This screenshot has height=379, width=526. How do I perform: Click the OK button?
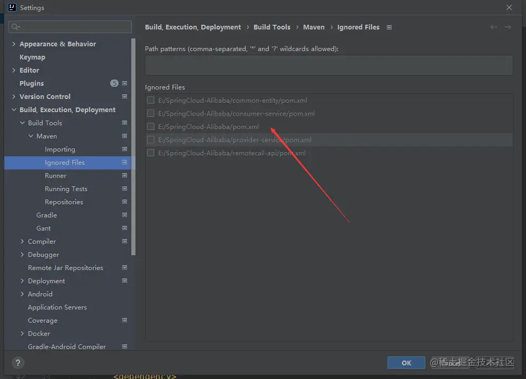[406, 363]
